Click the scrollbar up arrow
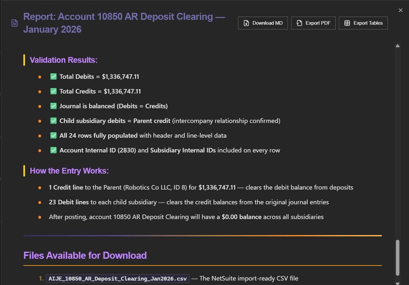 [397, 46]
